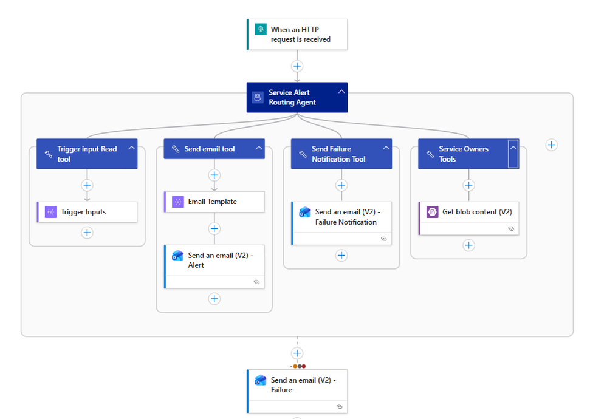The height and width of the screenshot is (419, 607).
Task: Open the Get blob content (V2) action
Action: click(468, 218)
